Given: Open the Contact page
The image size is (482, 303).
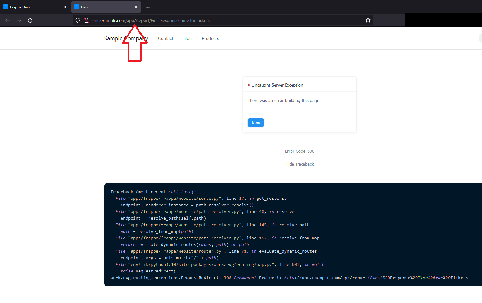Looking at the screenshot, I should 165,38.
